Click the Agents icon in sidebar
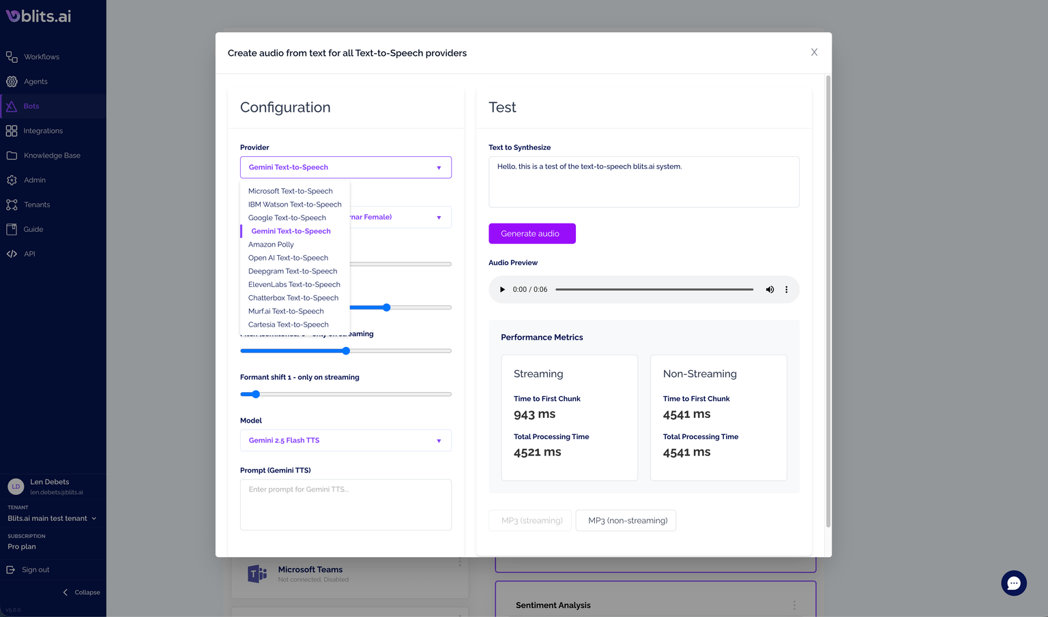Screen dimensions: 1048x617 click(x=12, y=82)
